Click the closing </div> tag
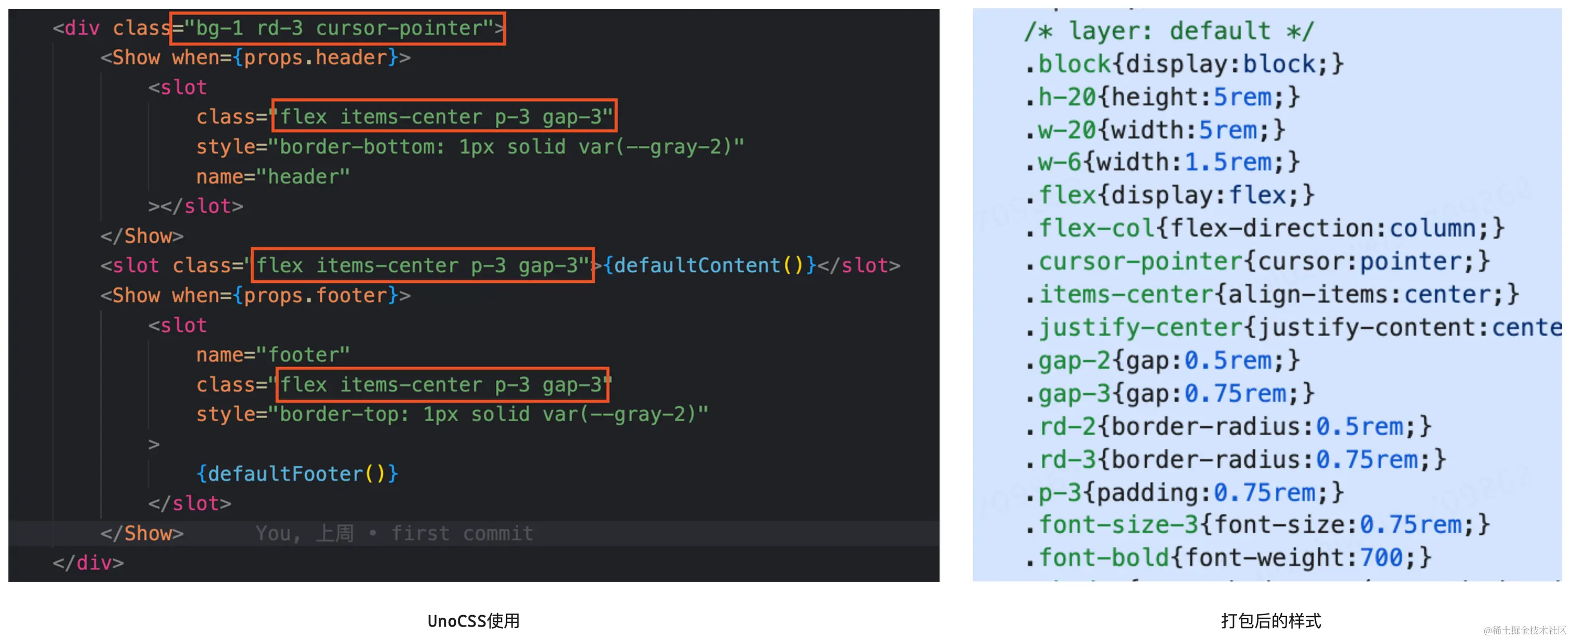Image resolution: width=1570 pixels, height=639 pixels. (88, 562)
